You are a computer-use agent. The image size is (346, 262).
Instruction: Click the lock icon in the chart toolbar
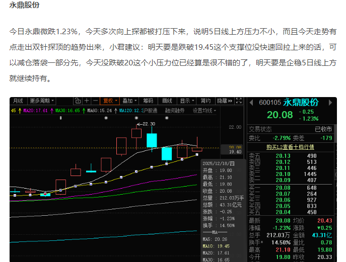pyautogui.click(x=78, y=101)
